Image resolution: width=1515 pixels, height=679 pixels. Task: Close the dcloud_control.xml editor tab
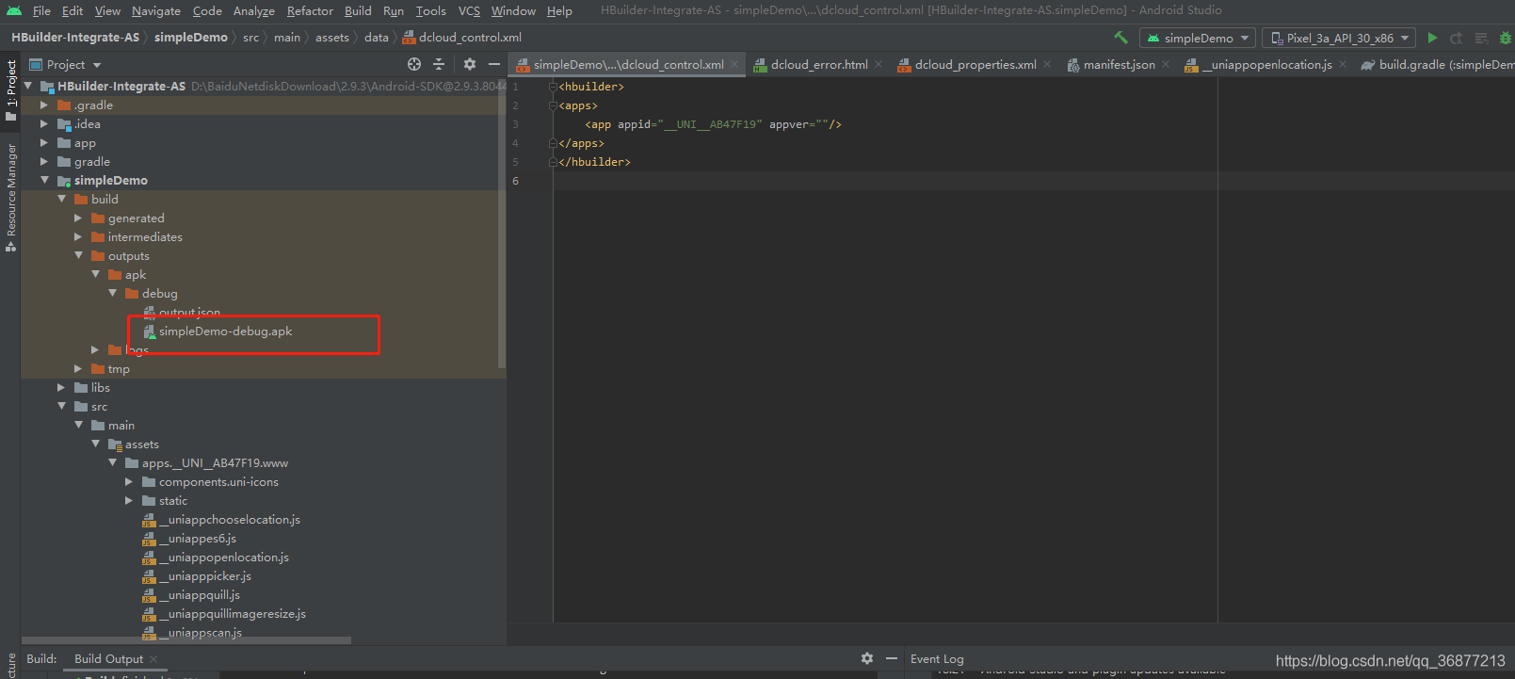click(734, 65)
